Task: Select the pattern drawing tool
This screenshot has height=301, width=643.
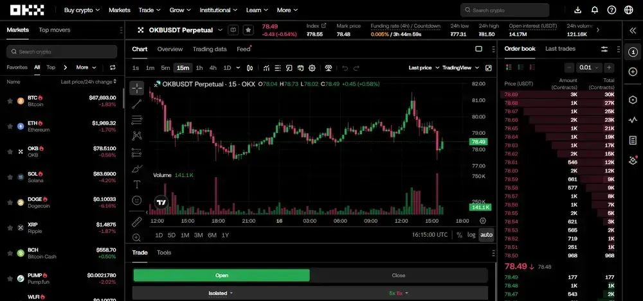Action: coord(136,136)
